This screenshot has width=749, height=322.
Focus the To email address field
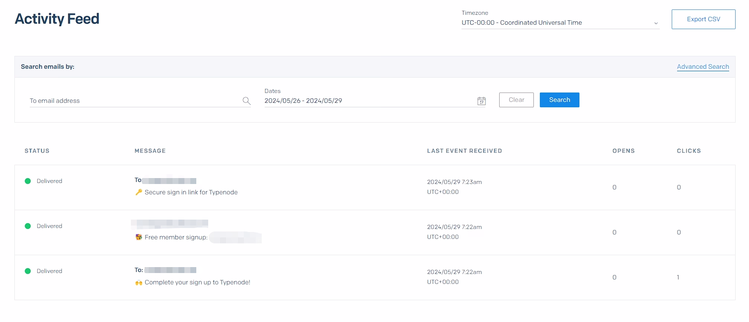click(134, 101)
